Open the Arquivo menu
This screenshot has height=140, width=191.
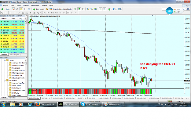pos(6,5)
